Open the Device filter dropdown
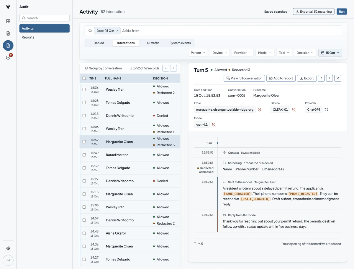Viewport: 354px width, 269px height. click(220, 53)
